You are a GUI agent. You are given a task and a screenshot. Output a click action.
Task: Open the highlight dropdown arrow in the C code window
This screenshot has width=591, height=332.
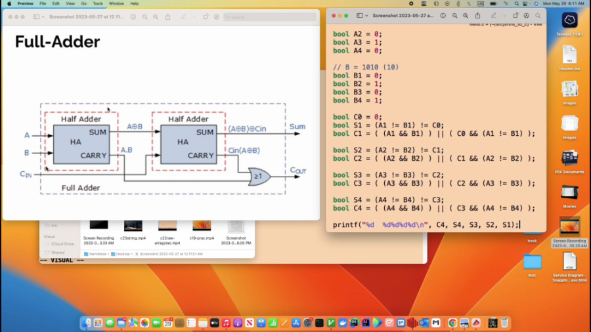[x=503, y=15]
